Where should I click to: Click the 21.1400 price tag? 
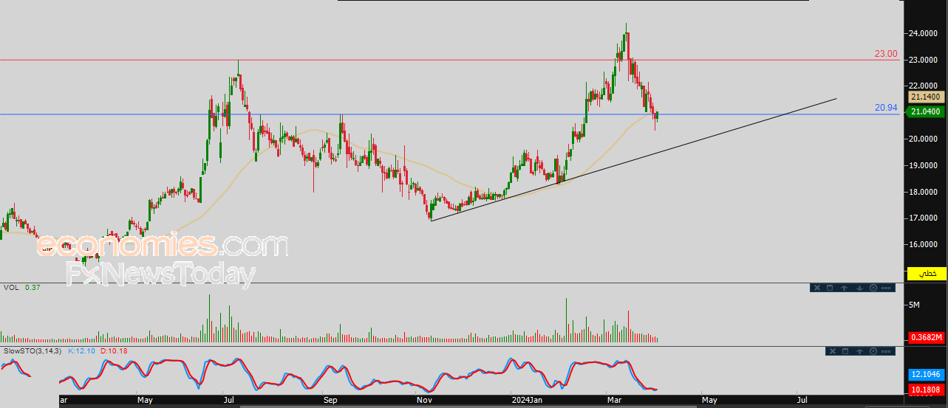click(x=926, y=97)
